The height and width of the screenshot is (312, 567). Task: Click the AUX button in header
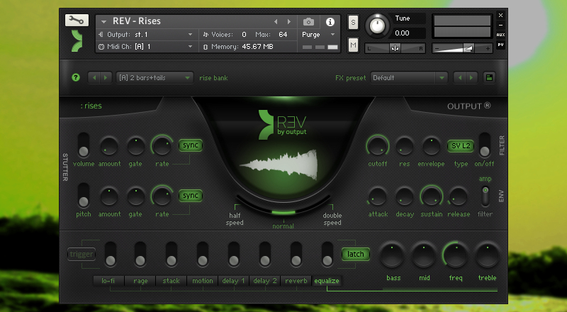pos(500,35)
